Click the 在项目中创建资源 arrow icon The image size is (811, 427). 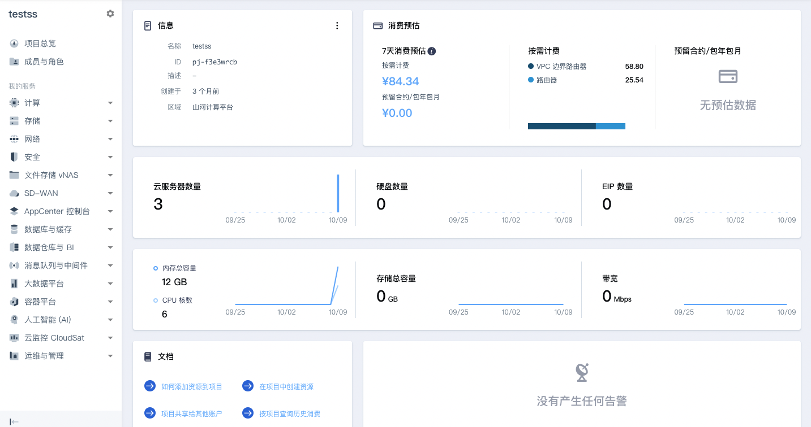[x=248, y=386]
